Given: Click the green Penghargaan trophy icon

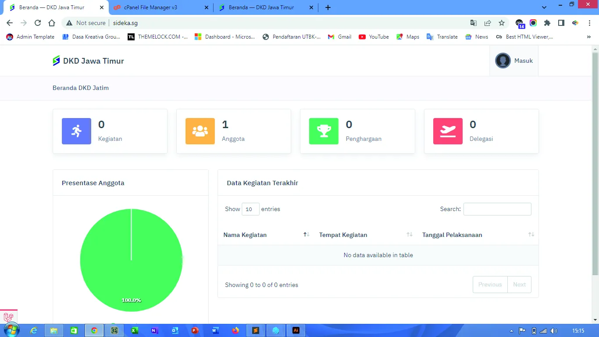Looking at the screenshot, I should tap(324, 131).
